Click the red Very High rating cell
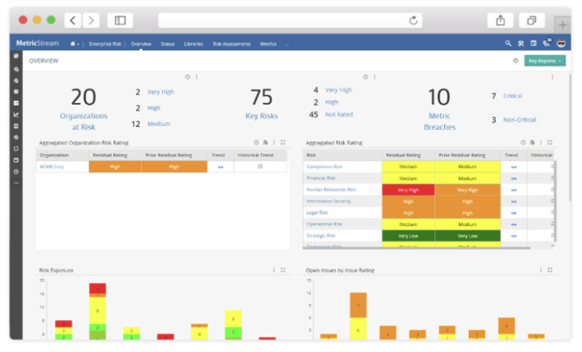The width and height of the screenshot is (582, 352). pyautogui.click(x=408, y=190)
